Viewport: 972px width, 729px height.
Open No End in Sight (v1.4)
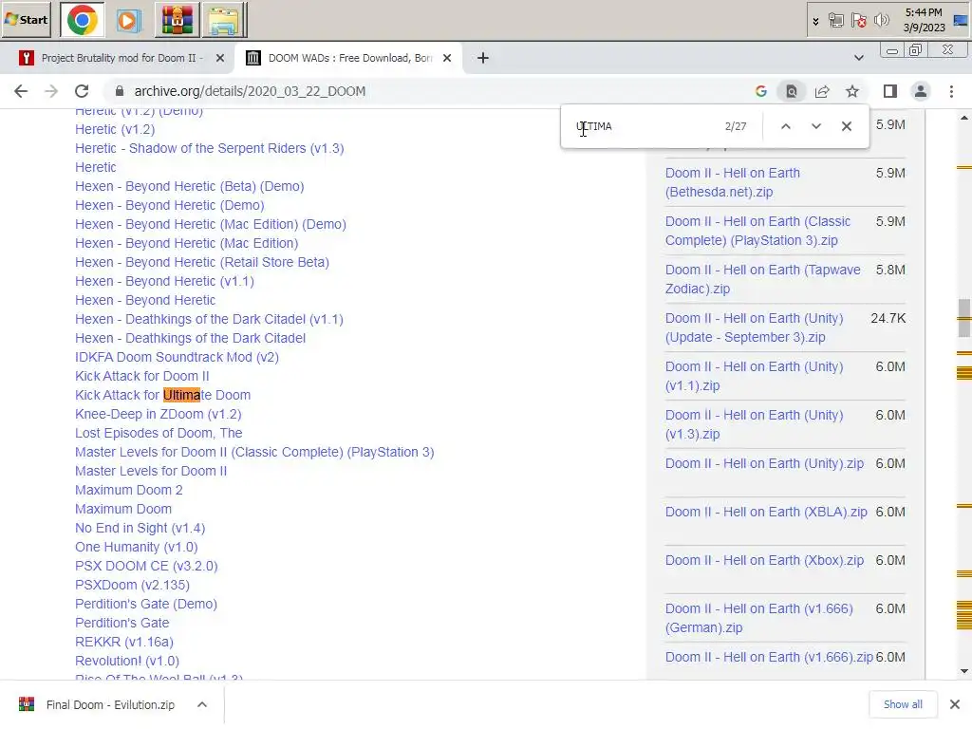coord(140,528)
